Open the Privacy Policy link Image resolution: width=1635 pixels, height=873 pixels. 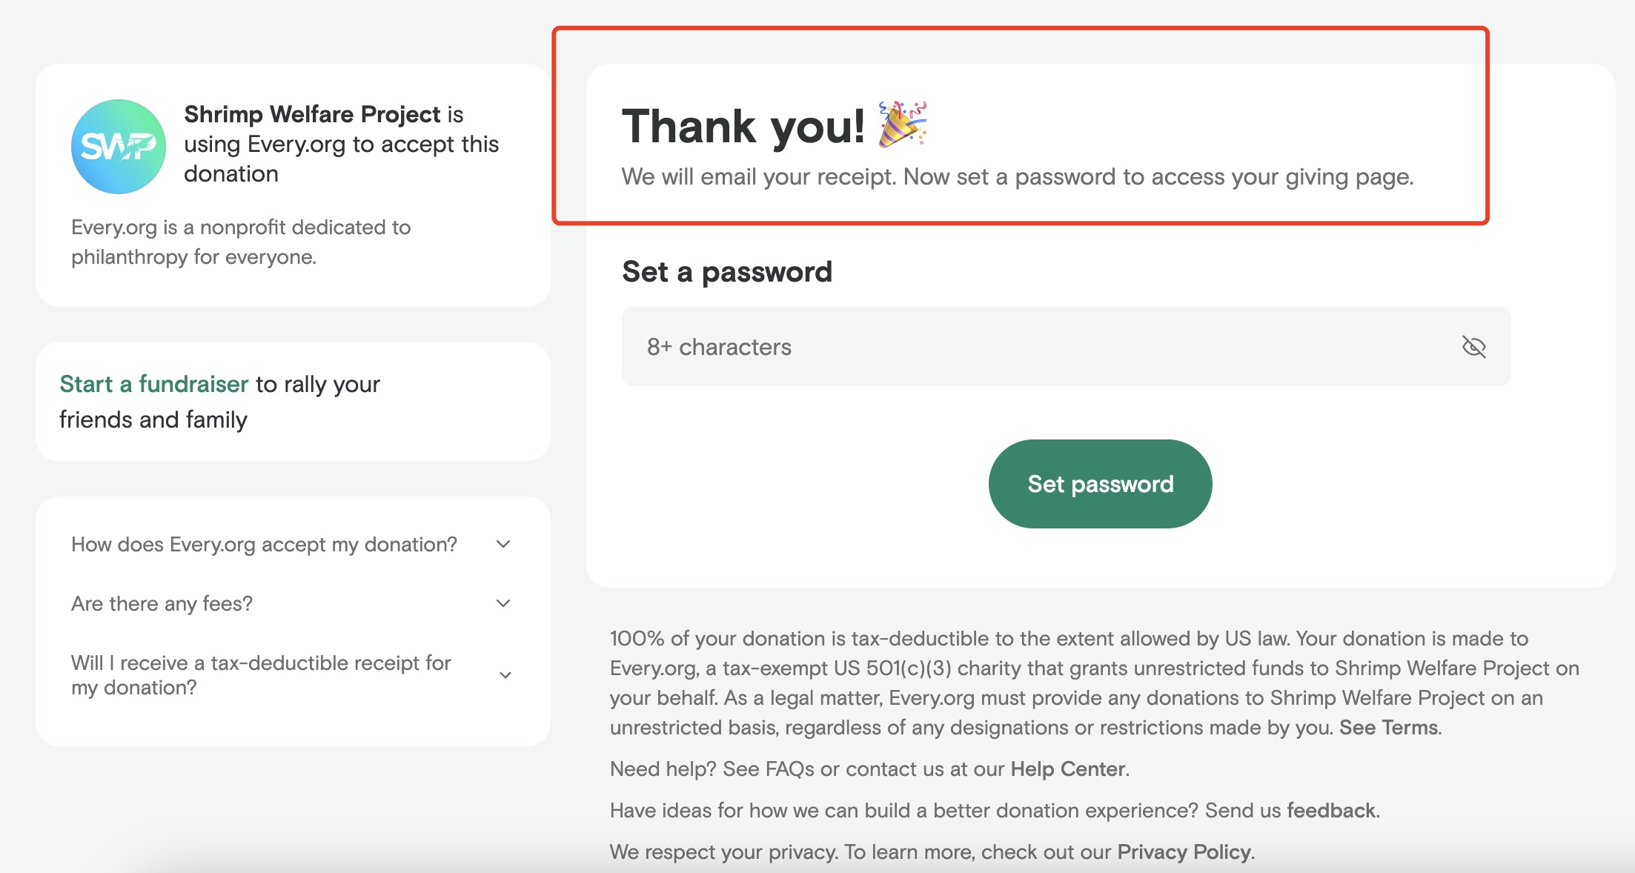point(1184,852)
